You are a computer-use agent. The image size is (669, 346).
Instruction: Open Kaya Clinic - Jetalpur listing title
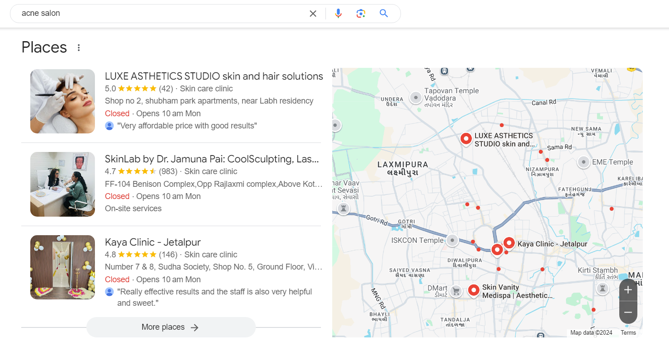pyautogui.click(x=153, y=242)
